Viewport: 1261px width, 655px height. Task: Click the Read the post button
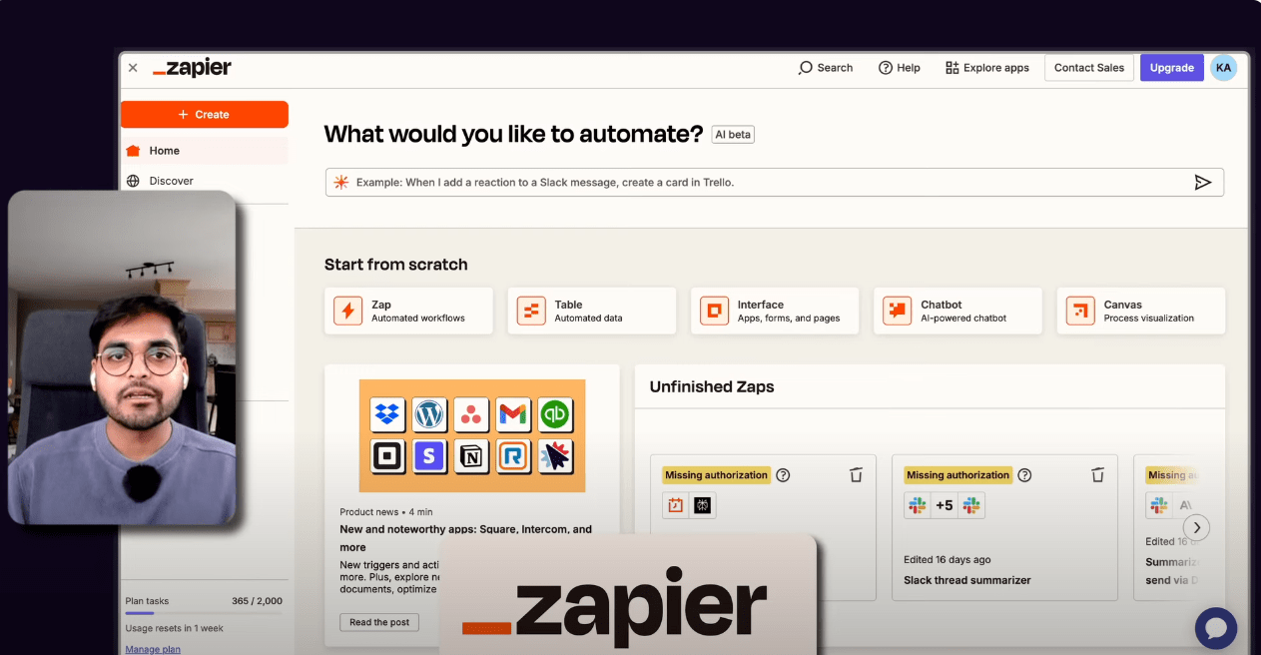(379, 622)
